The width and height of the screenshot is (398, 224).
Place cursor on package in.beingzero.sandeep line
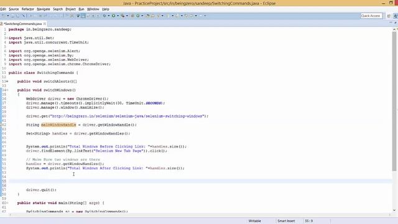coord(40,29)
